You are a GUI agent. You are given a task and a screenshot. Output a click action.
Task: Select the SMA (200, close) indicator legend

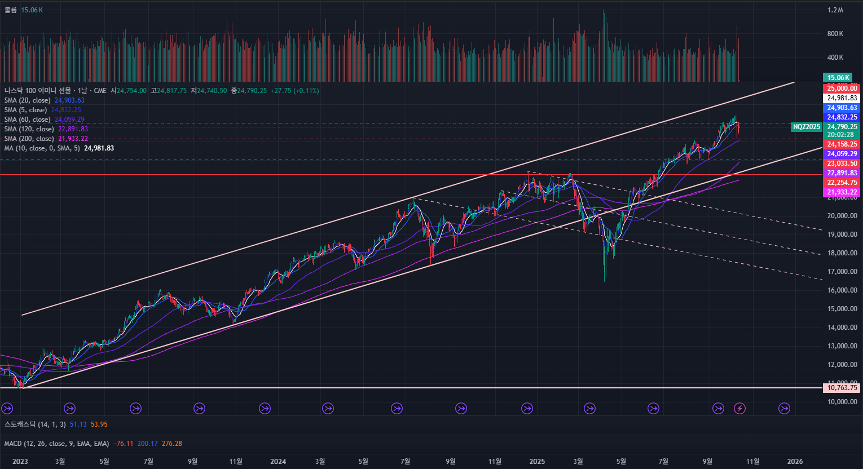[29, 139]
